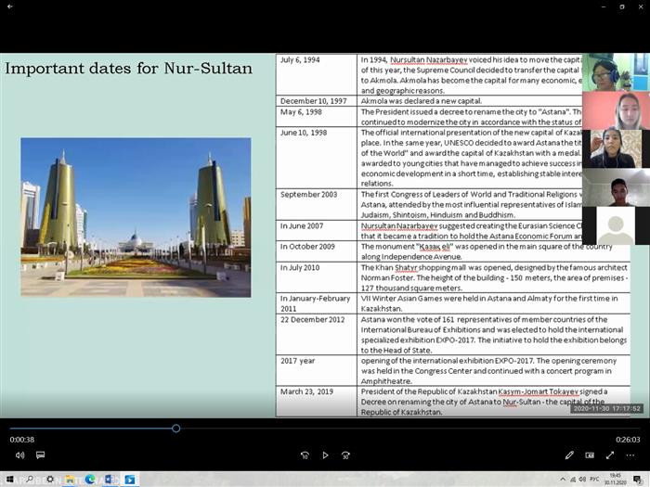Open the pencil edit tool
Image resolution: width=650 pixels, height=487 pixels.
click(569, 455)
